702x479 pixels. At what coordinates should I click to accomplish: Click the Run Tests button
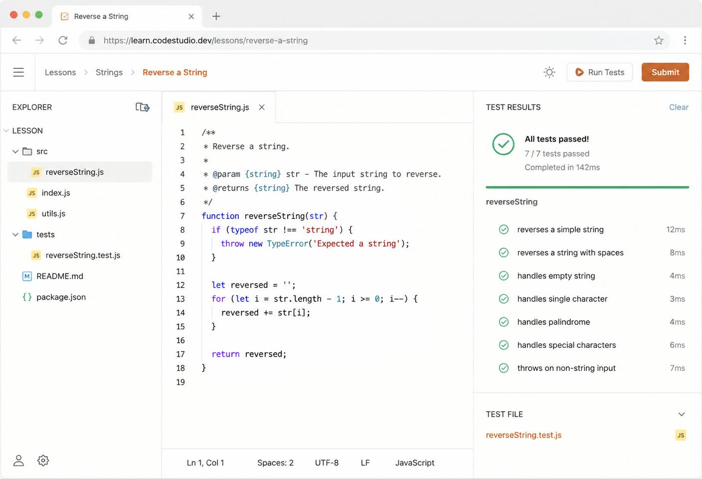tap(599, 72)
